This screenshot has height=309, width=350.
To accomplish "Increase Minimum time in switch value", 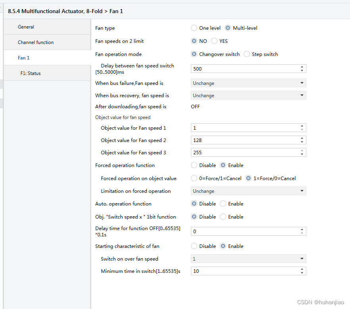I will point(302,269).
